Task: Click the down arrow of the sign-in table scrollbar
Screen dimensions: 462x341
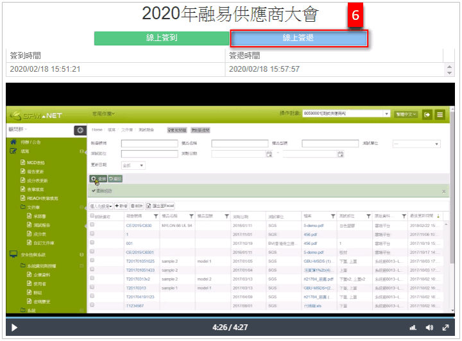Action: pyautogui.click(x=449, y=72)
